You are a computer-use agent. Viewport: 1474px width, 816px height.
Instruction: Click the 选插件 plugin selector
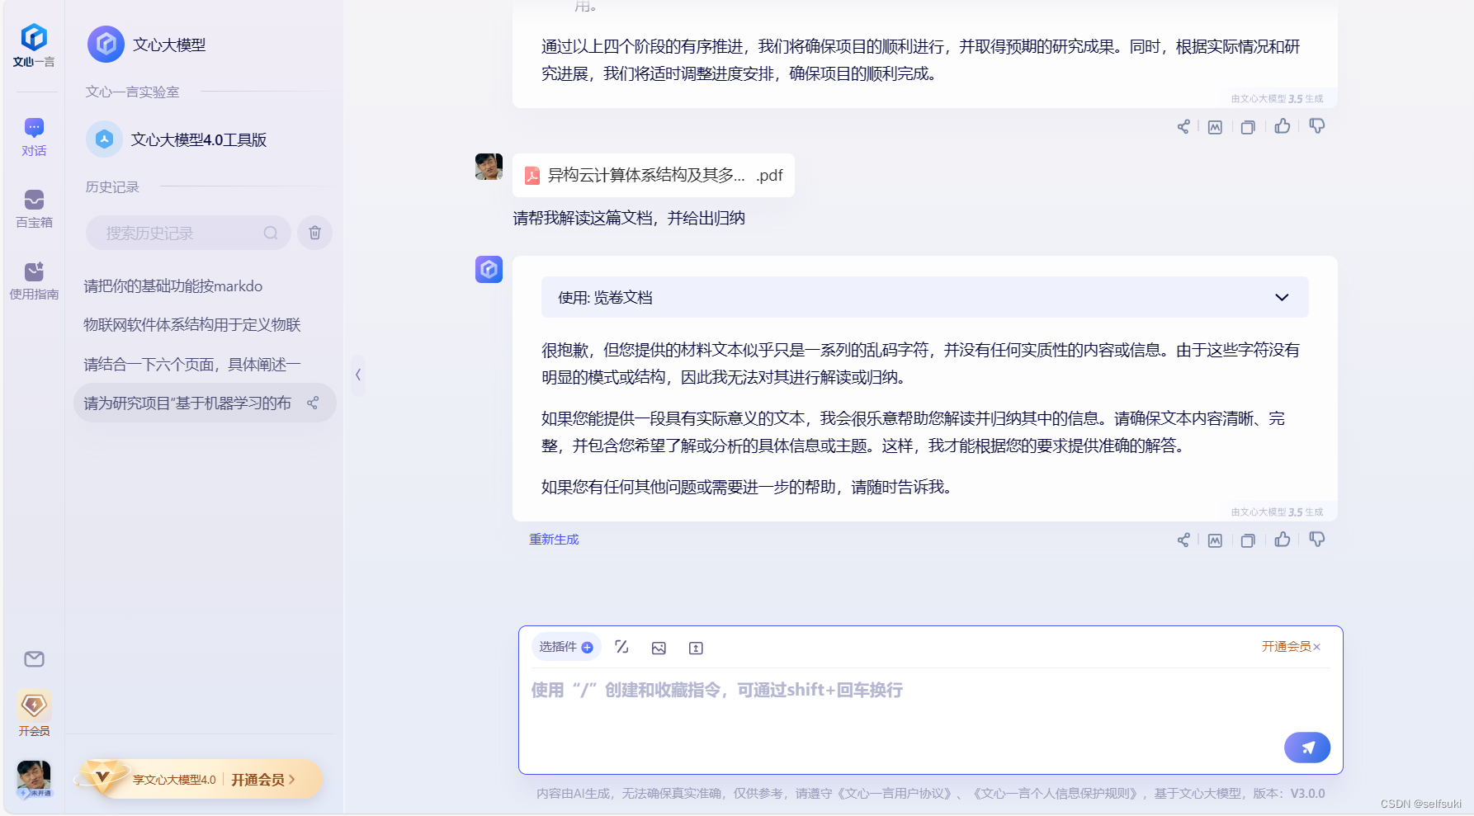click(566, 647)
